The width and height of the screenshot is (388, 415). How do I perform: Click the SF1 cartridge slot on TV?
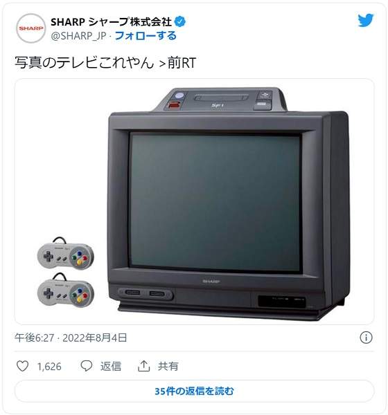coord(220,98)
